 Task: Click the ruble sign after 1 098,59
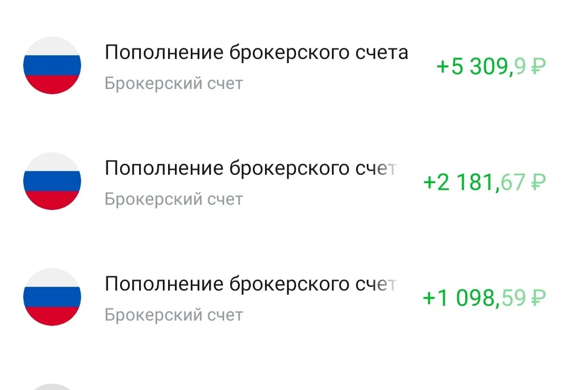click(538, 298)
